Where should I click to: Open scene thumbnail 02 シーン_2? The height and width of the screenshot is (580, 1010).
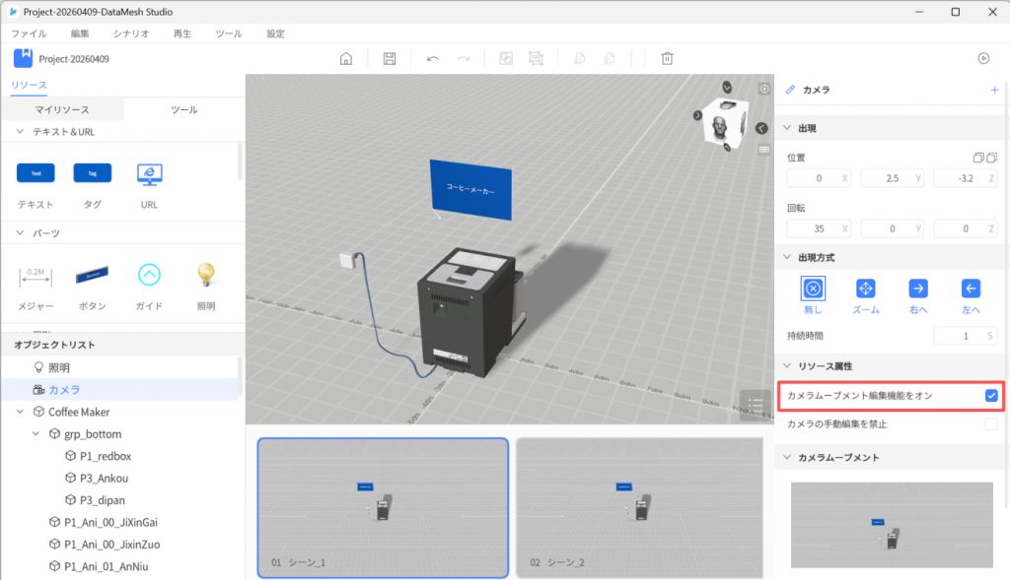[x=638, y=508]
